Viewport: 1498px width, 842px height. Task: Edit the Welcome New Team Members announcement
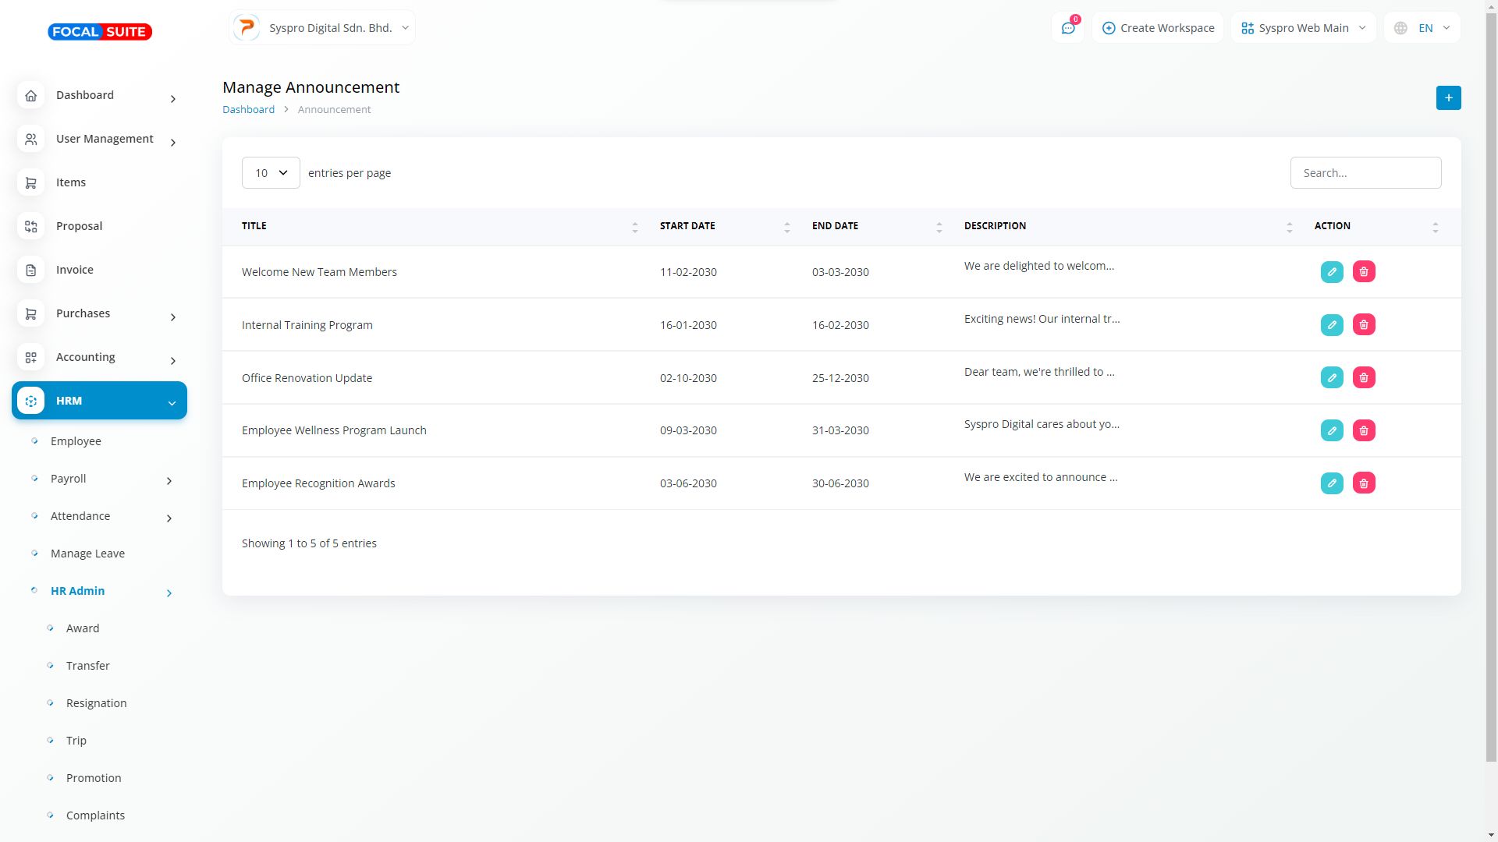[1332, 272]
